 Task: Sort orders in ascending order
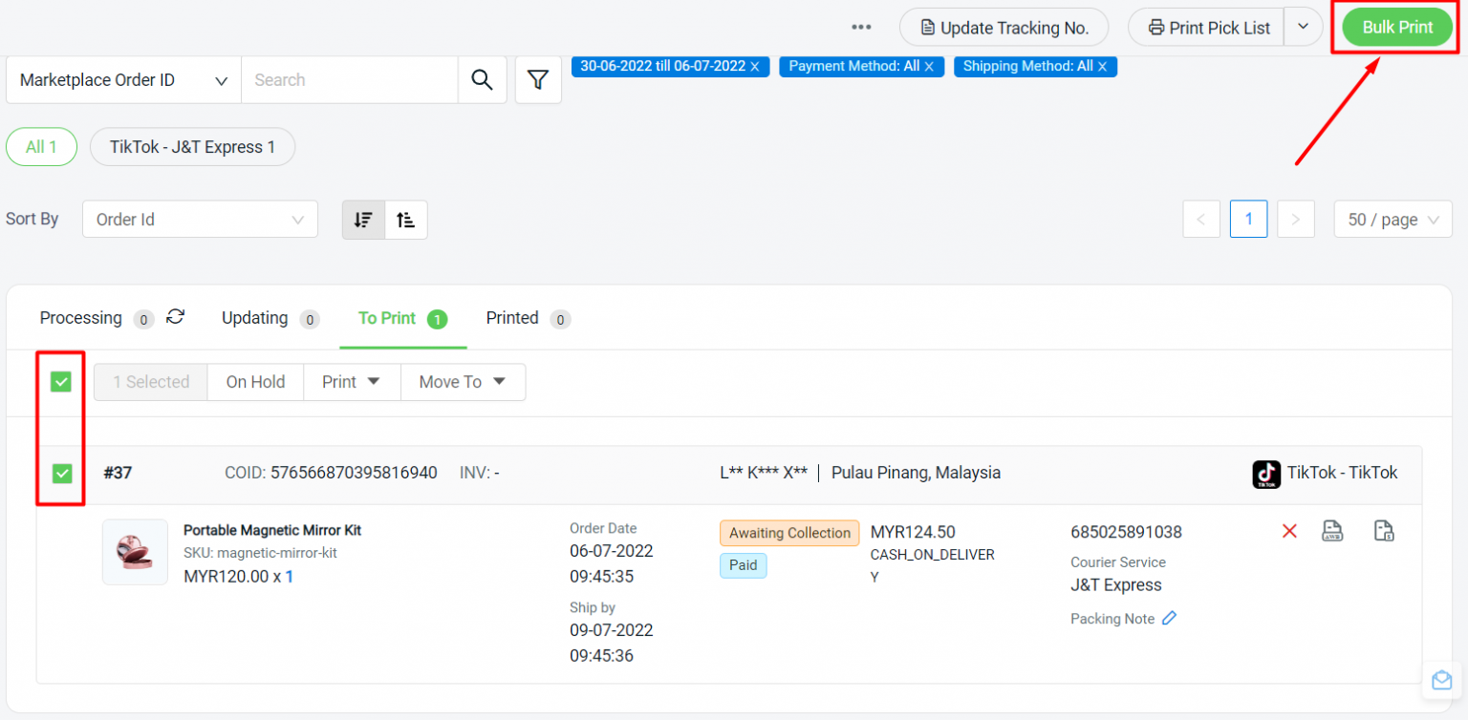pyautogui.click(x=406, y=220)
